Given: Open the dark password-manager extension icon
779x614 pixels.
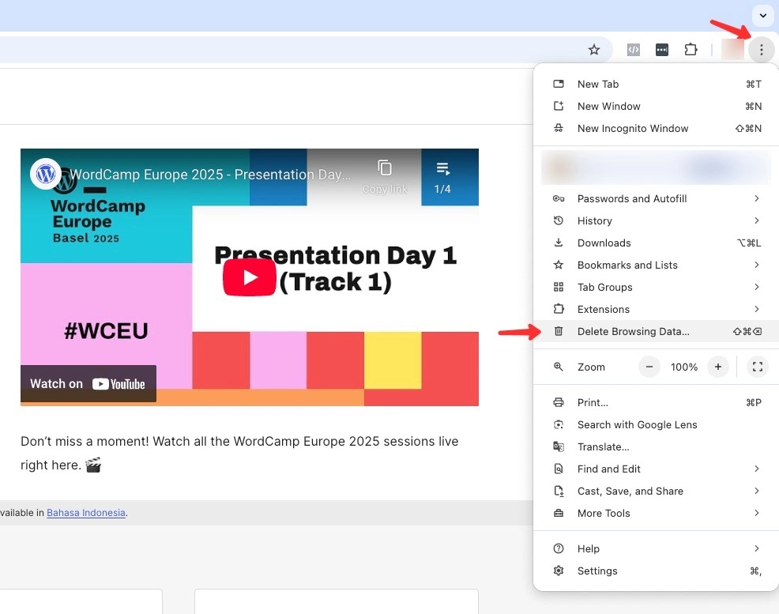Looking at the screenshot, I should click(x=662, y=50).
